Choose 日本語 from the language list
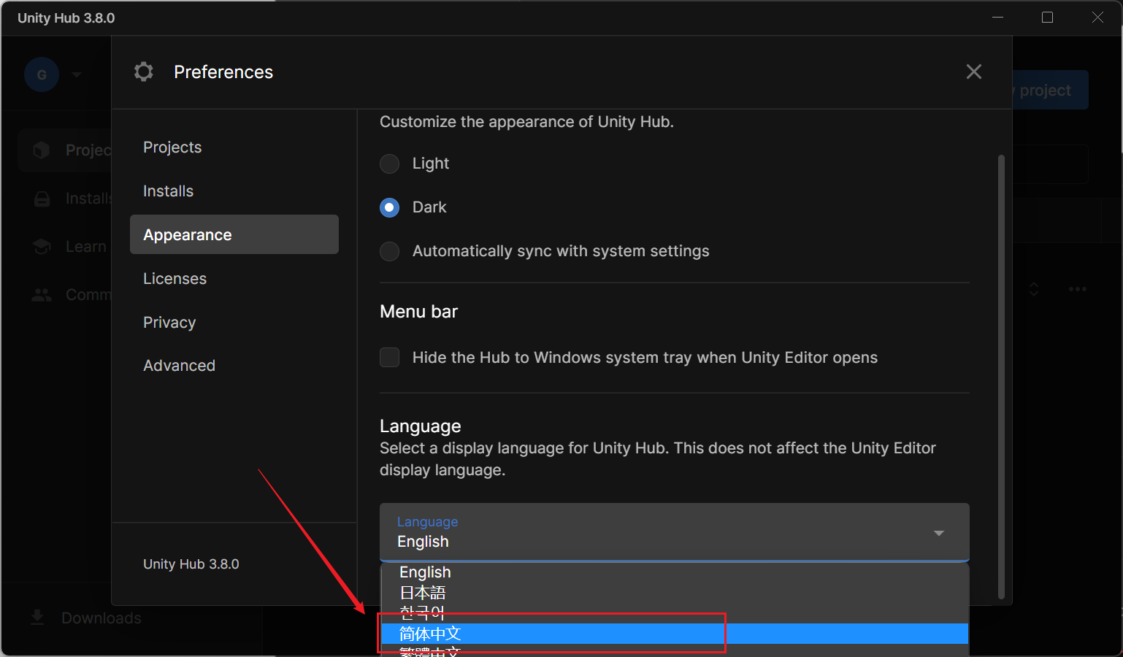 pos(675,593)
